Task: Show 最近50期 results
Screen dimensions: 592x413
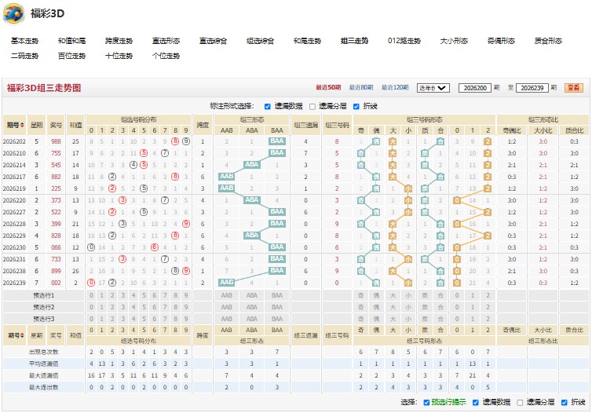Action: (328, 88)
